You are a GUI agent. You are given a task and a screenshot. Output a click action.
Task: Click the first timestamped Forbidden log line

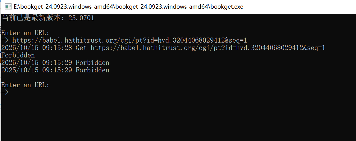[x=55, y=63]
